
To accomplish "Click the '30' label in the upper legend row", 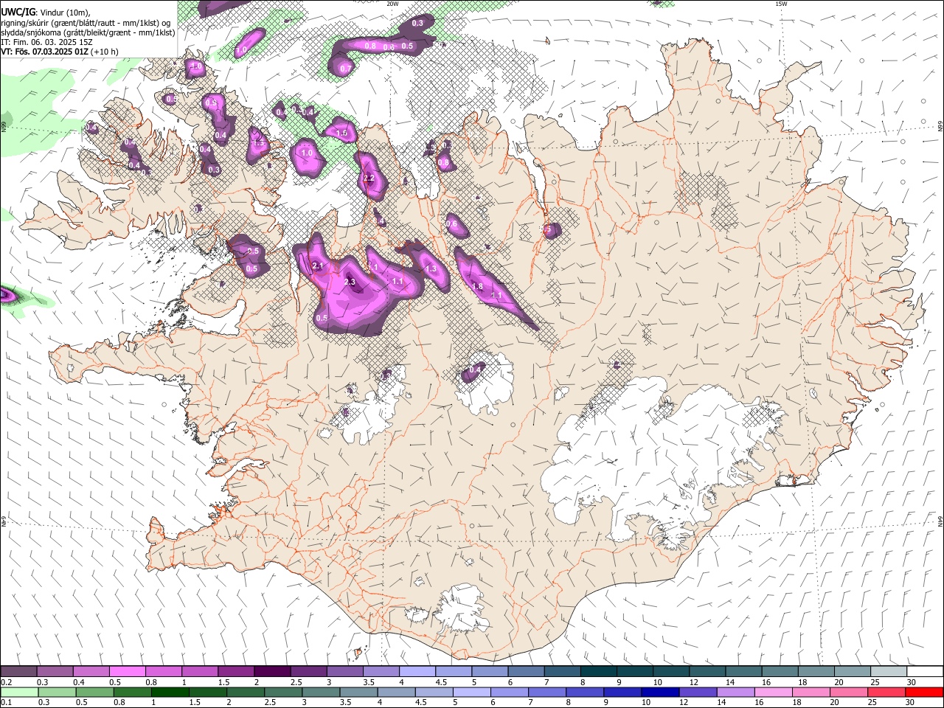I will (x=912, y=682).
